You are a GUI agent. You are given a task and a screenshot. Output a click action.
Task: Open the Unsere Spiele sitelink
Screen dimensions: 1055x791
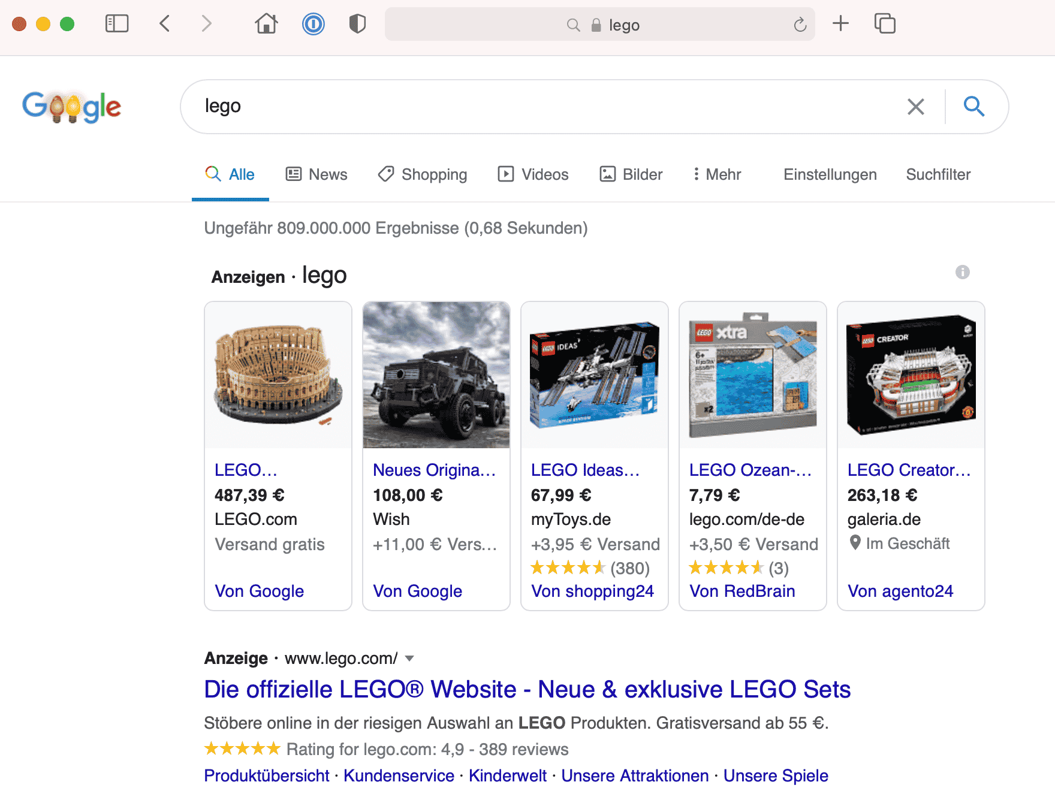(776, 775)
